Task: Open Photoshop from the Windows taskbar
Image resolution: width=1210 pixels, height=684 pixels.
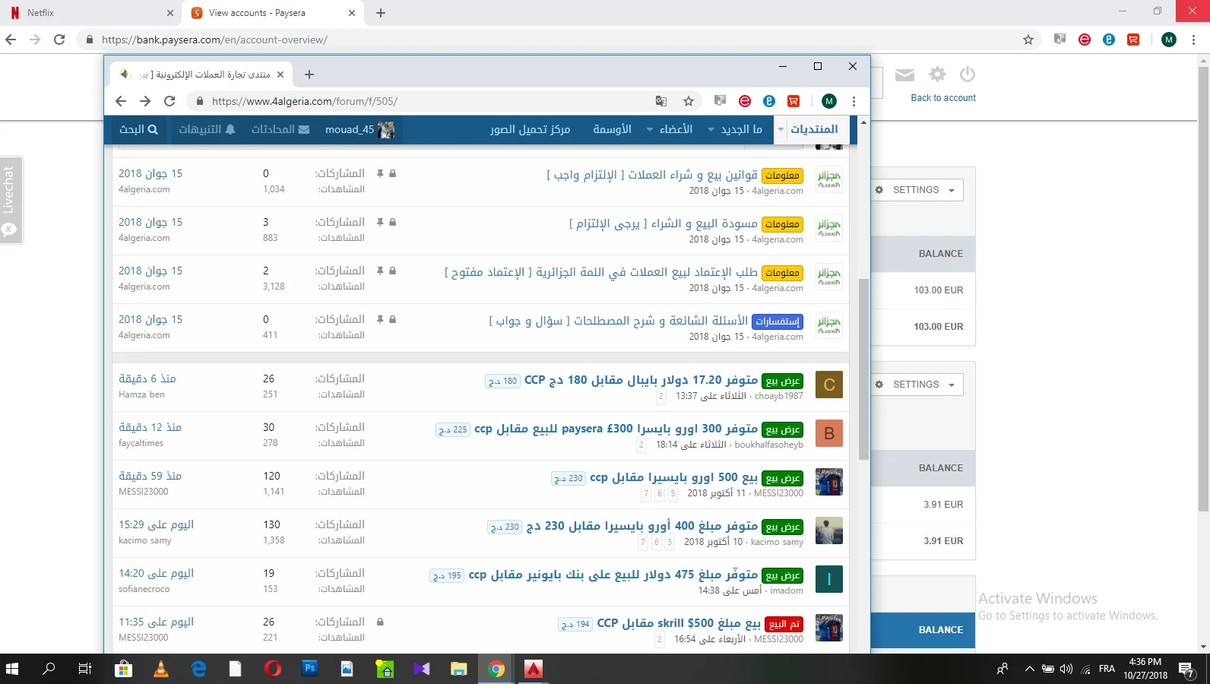Action: coord(309,669)
